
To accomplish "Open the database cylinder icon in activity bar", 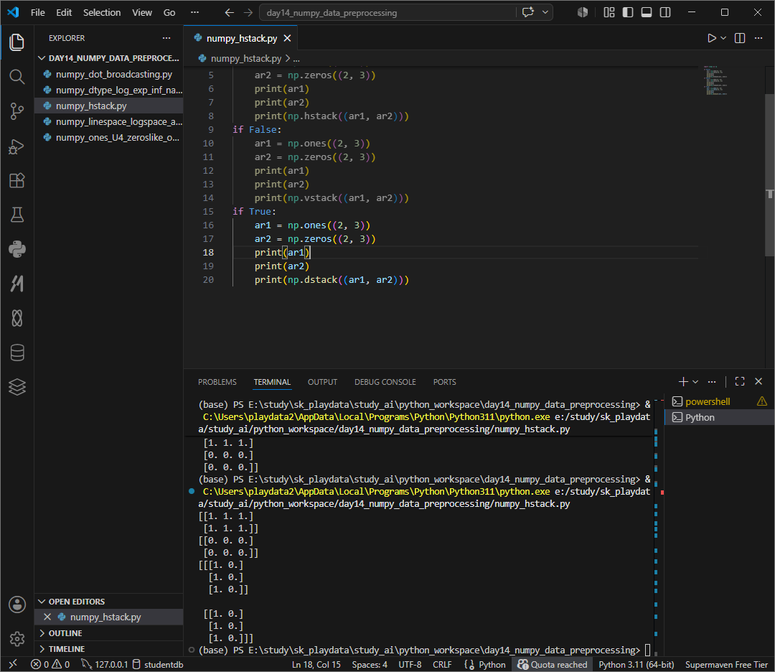I will pyautogui.click(x=17, y=353).
